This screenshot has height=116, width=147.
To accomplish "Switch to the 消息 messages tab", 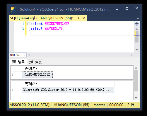I will pos(35,62).
